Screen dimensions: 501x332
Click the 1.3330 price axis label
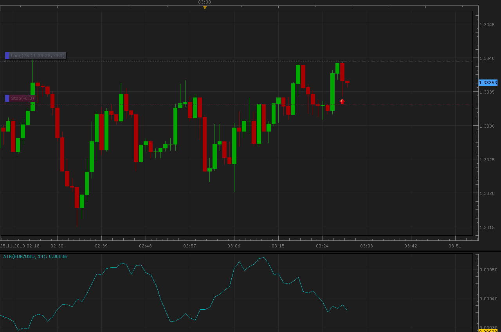pyautogui.click(x=487, y=126)
